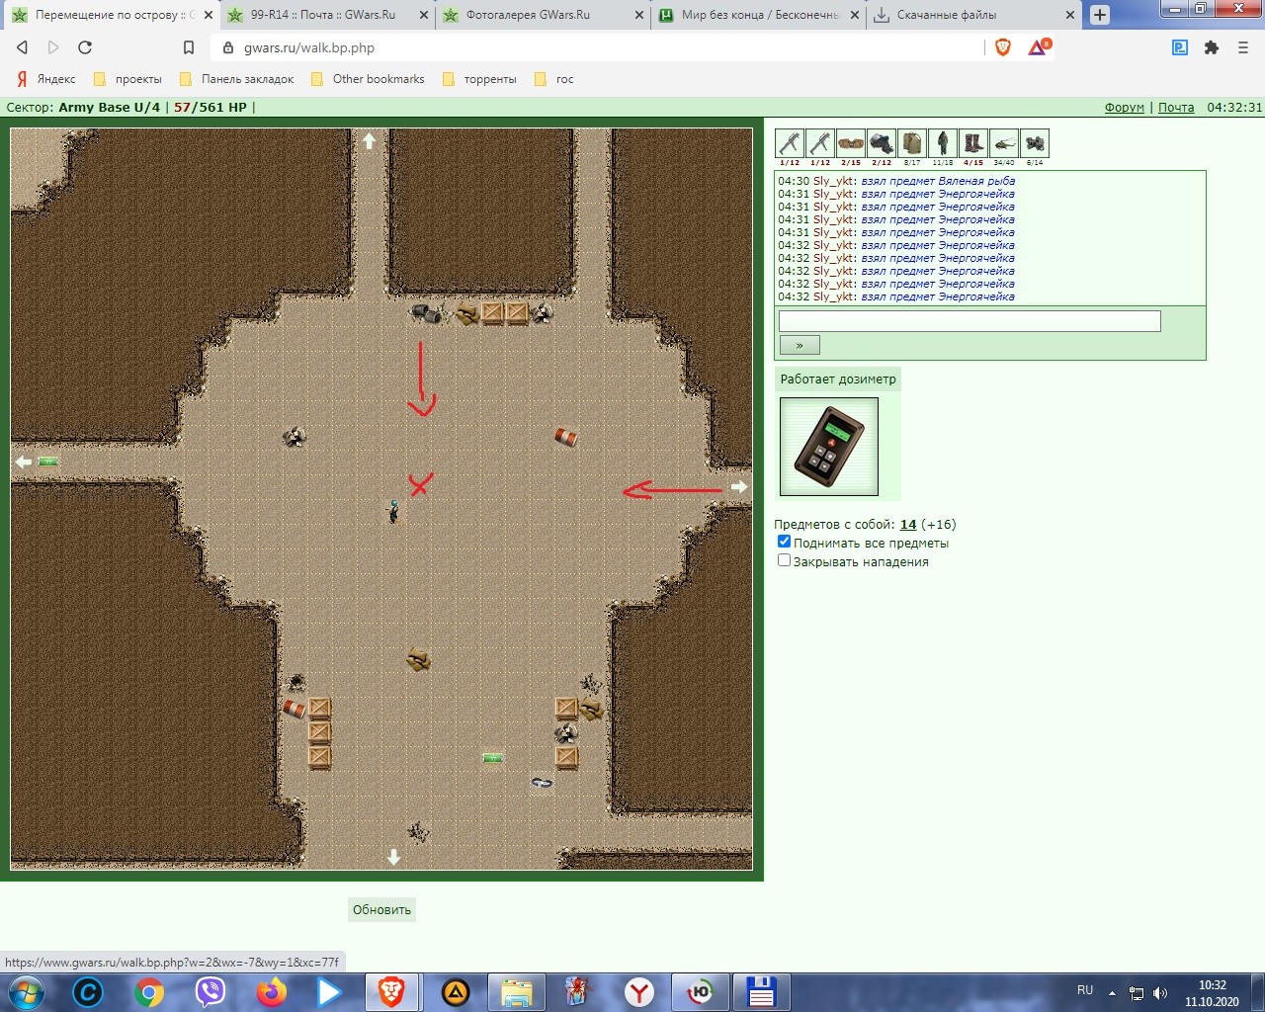Screen dimensions: 1265x1012
Task: Open Яндекс bookmark
Action: [46, 79]
